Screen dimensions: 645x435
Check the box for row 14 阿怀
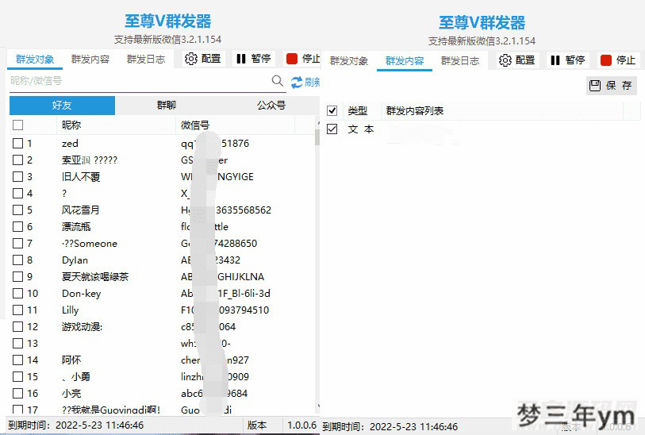click(17, 360)
